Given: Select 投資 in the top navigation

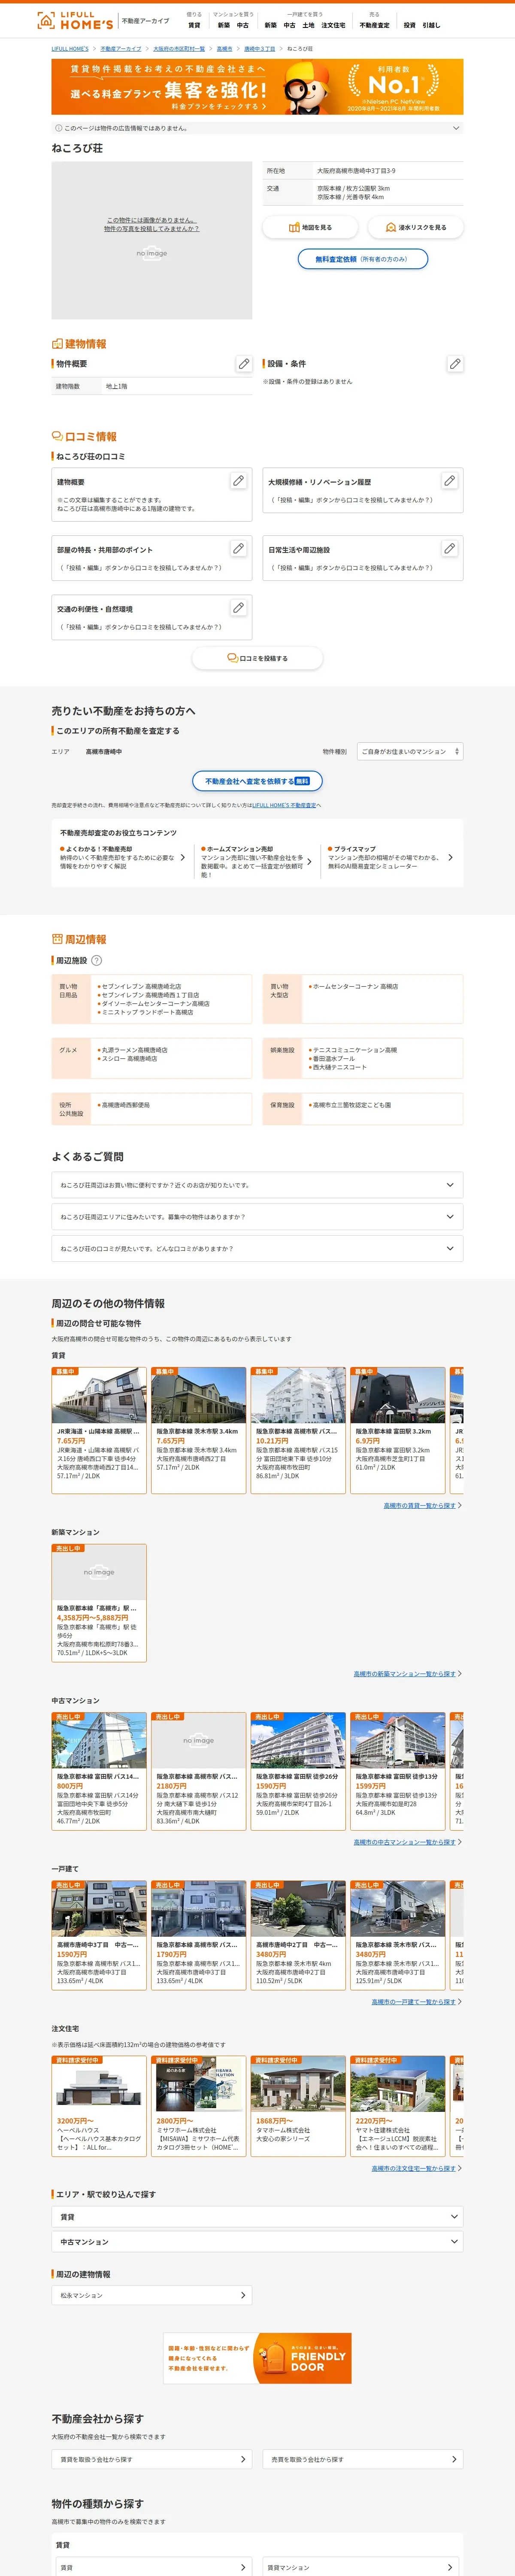Looking at the screenshot, I should 409,25.
